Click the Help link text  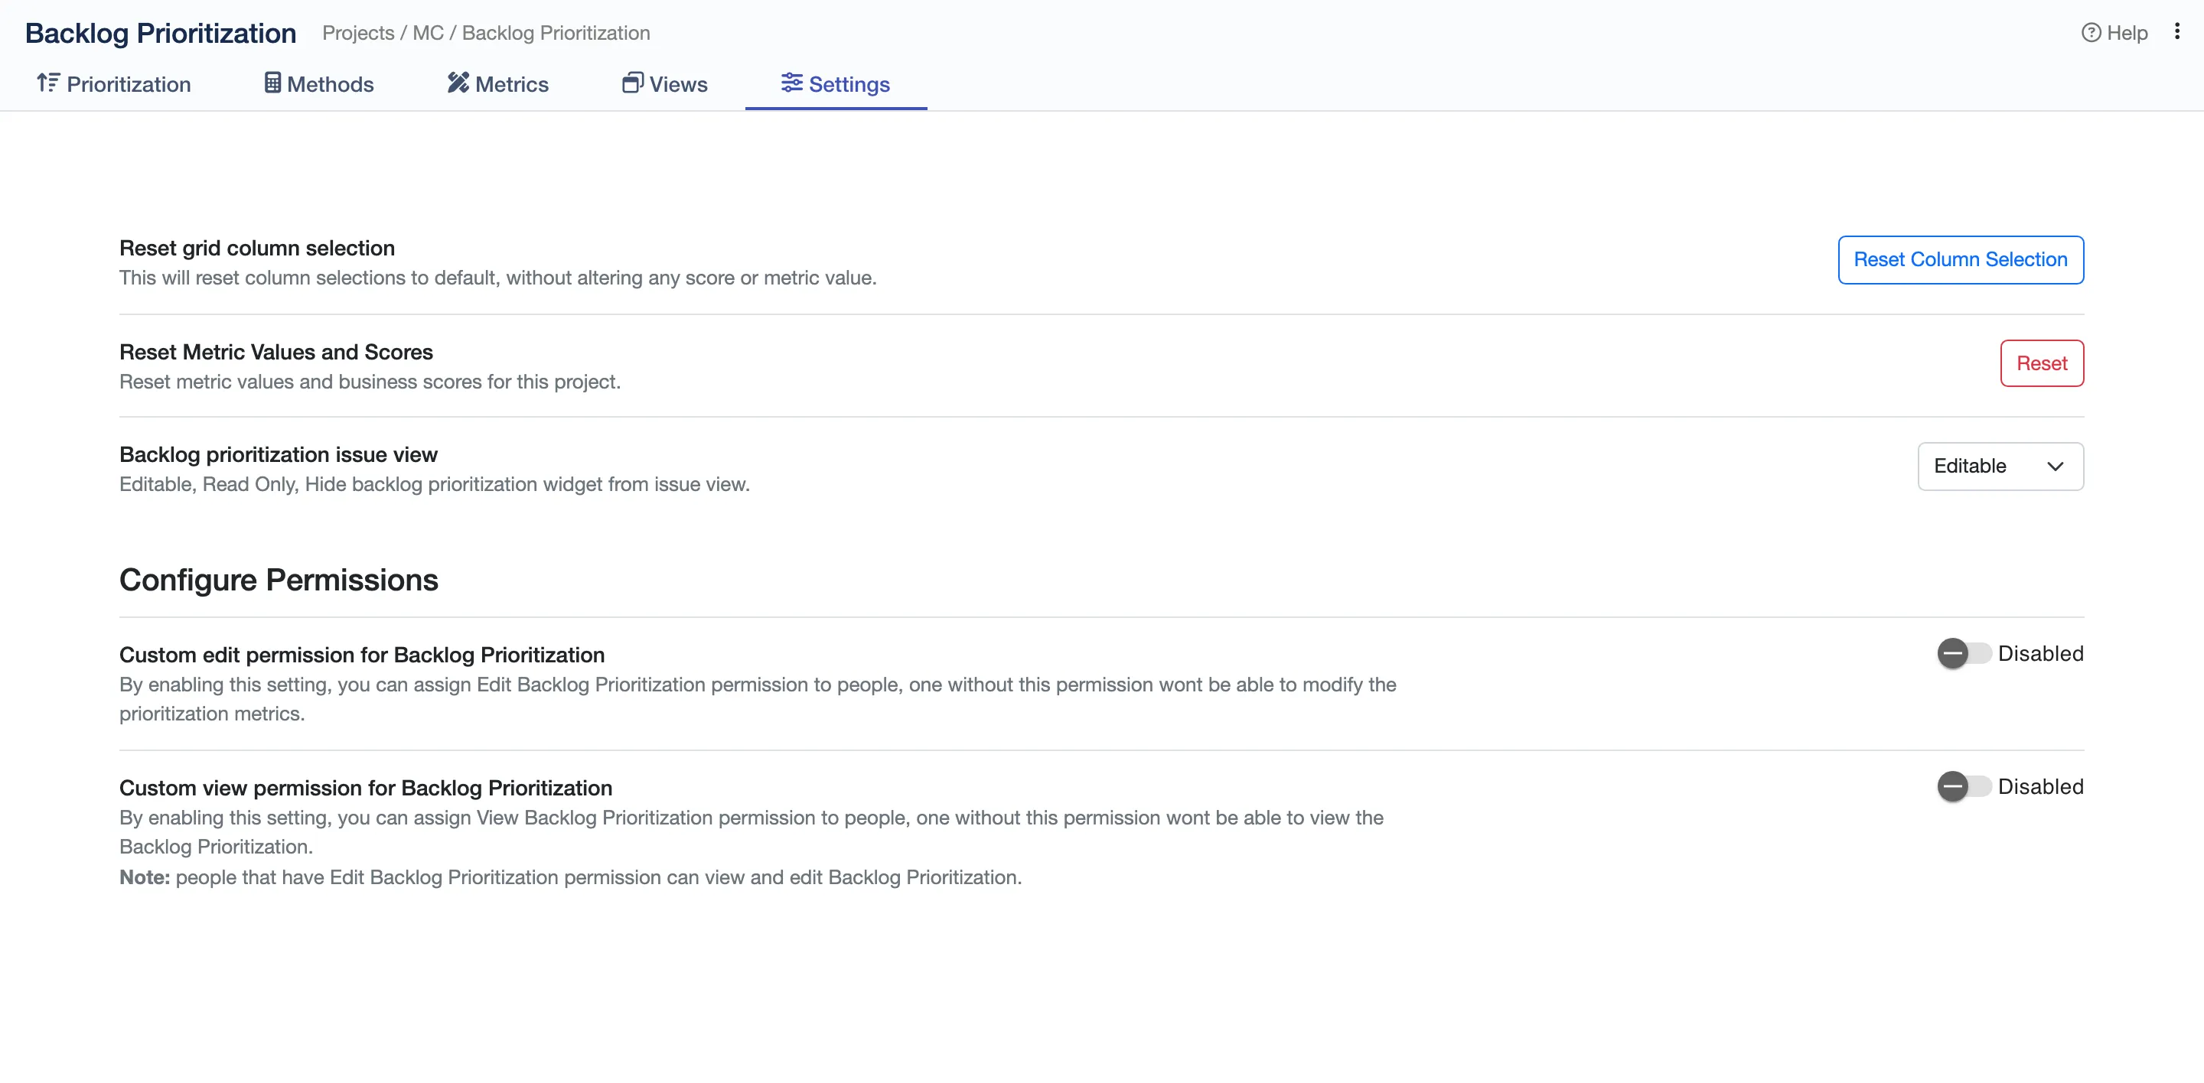point(2127,32)
